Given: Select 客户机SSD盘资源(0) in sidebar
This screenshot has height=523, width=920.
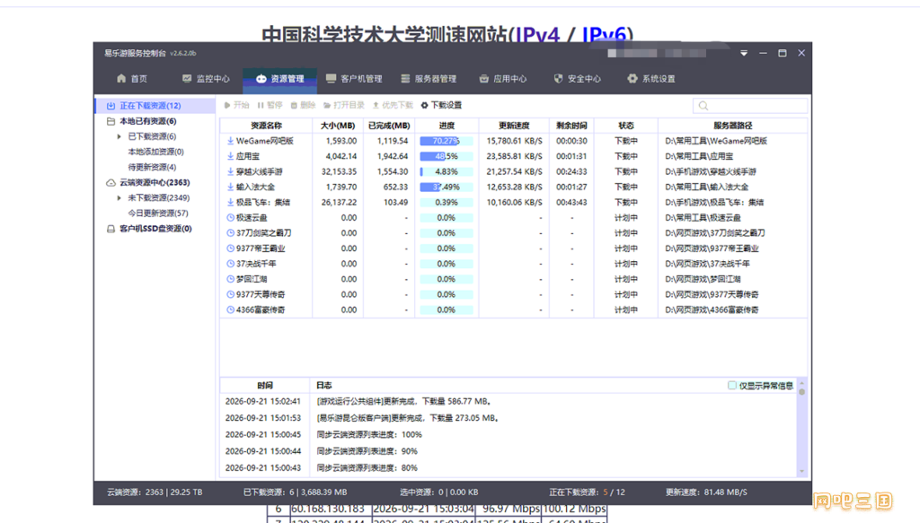Looking at the screenshot, I should pyautogui.click(x=155, y=229).
